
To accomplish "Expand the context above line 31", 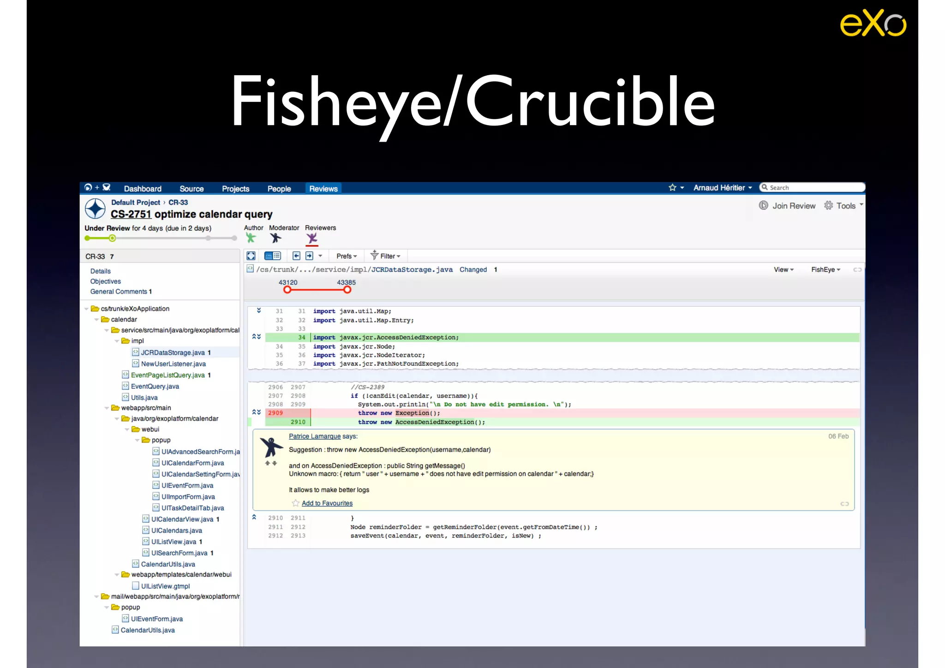I will tap(259, 311).
